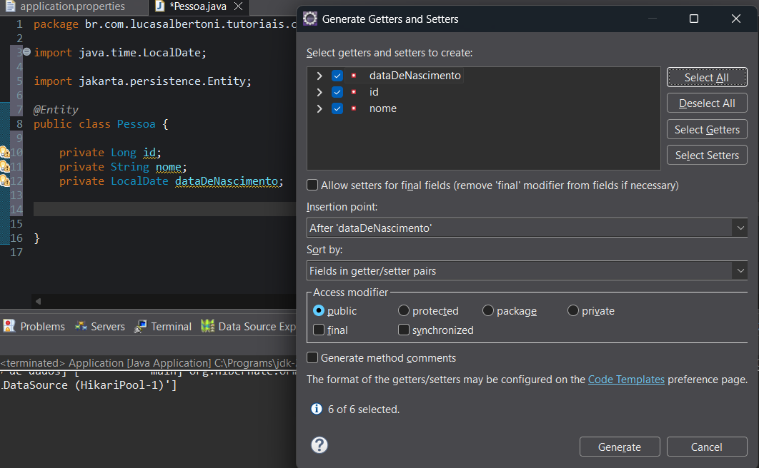Select the private access modifier
Image resolution: width=759 pixels, height=468 pixels.
[x=573, y=311]
